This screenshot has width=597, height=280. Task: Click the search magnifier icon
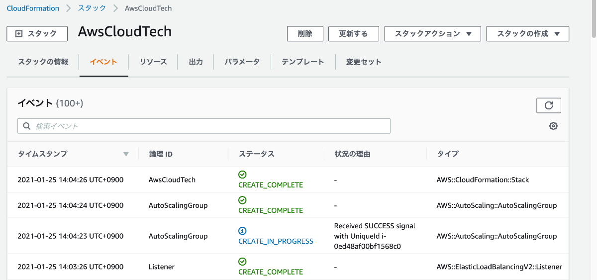point(26,126)
